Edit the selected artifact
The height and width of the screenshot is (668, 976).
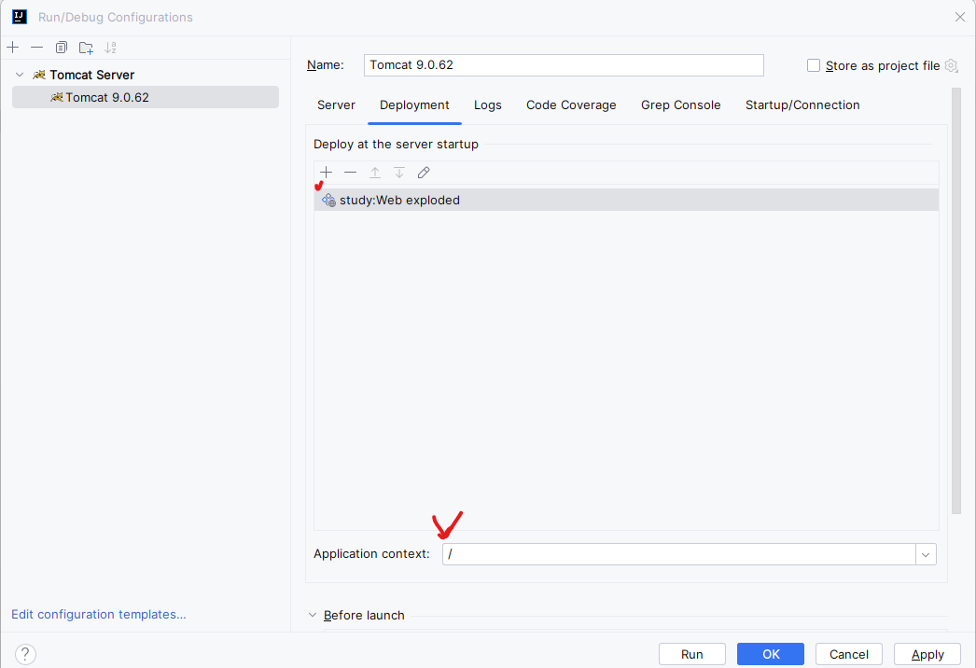point(424,173)
